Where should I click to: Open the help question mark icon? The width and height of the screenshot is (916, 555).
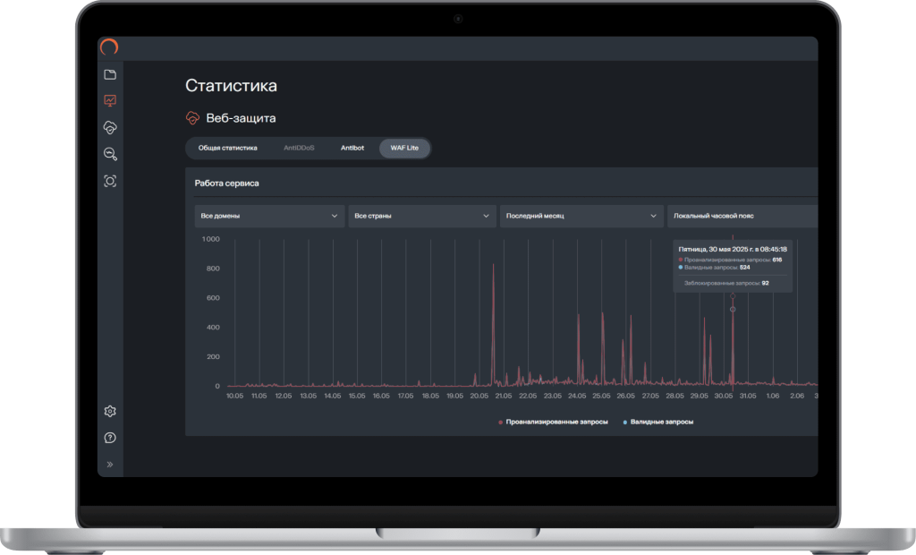(x=110, y=438)
